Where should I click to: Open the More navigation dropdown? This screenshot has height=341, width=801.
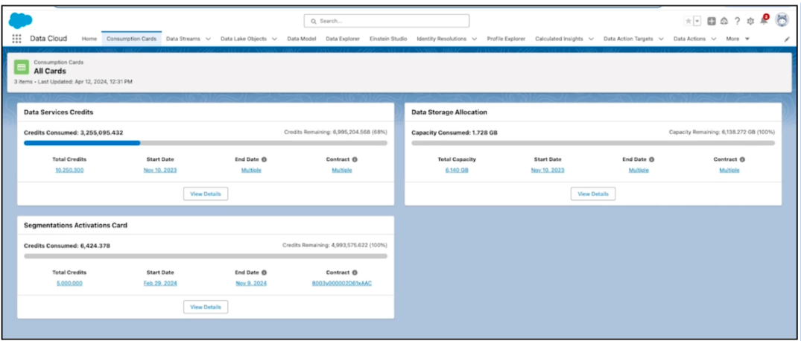pos(738,39)
